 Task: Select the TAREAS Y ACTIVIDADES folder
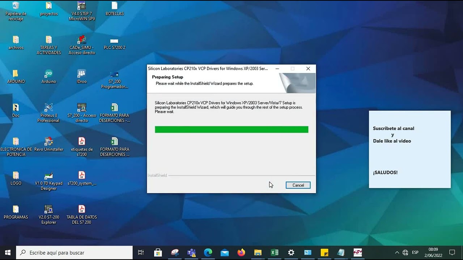(49, 45)
